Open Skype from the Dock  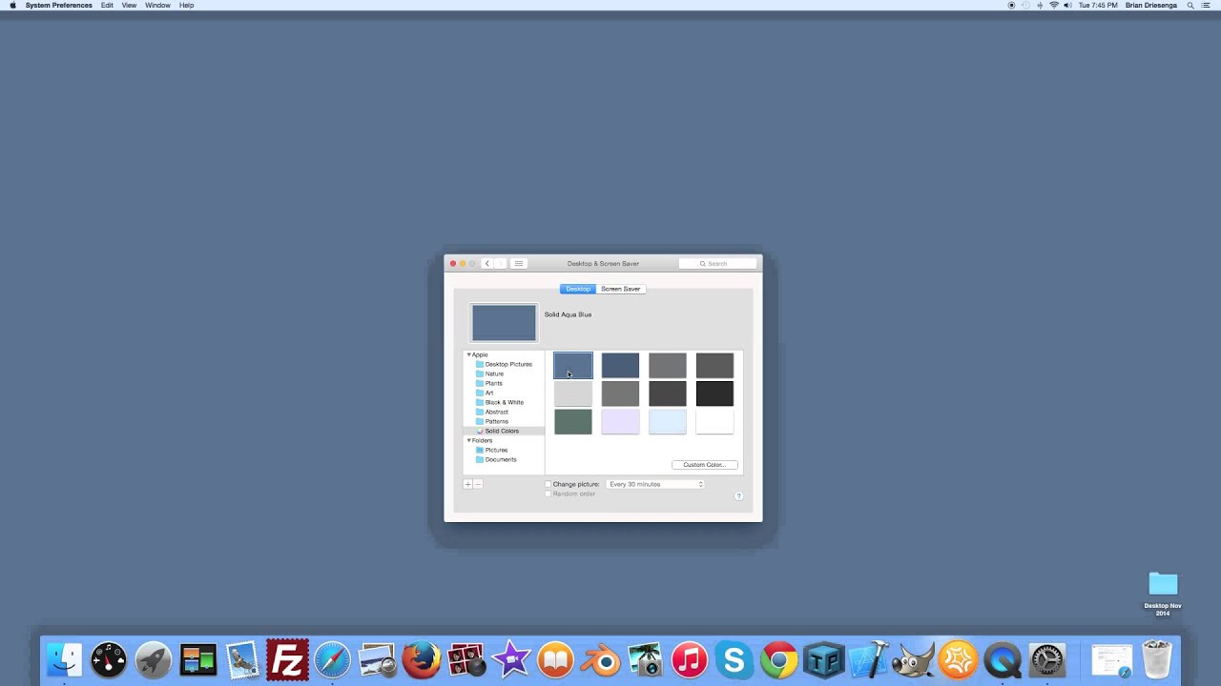(x=734, y=658)
